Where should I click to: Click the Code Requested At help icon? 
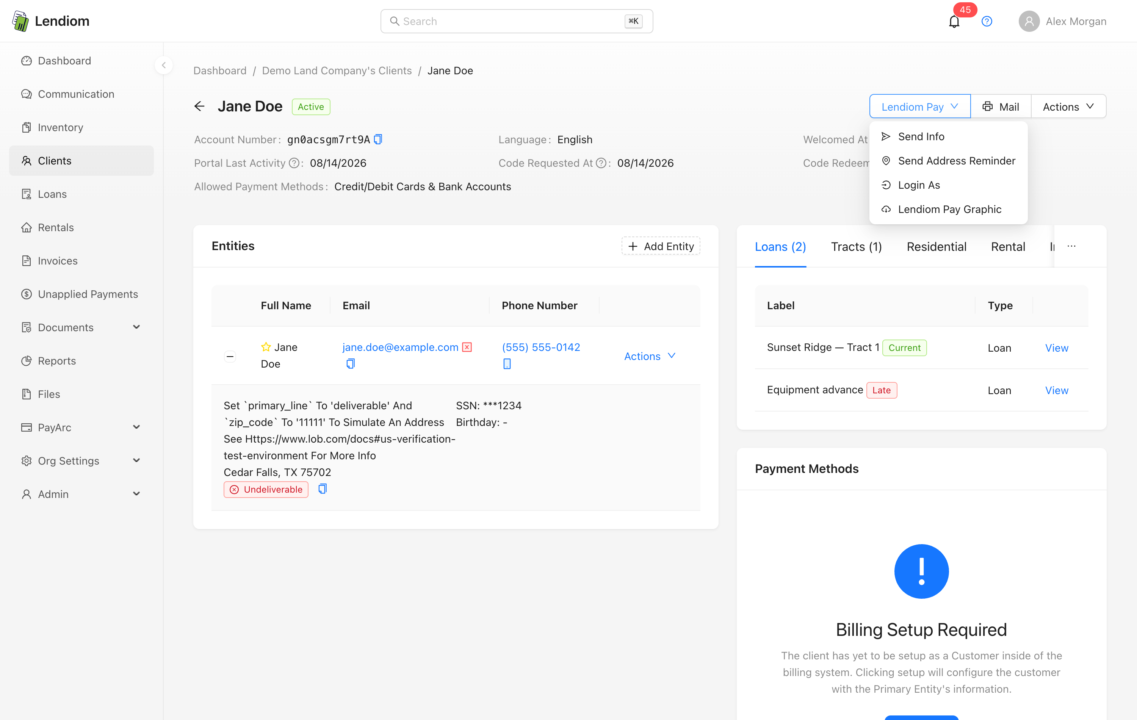(x=601, y=163)
